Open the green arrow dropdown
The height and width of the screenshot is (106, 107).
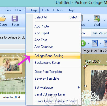(x=88, y=44)
